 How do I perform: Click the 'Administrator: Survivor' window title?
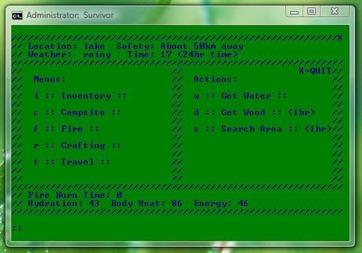(70, 15)
